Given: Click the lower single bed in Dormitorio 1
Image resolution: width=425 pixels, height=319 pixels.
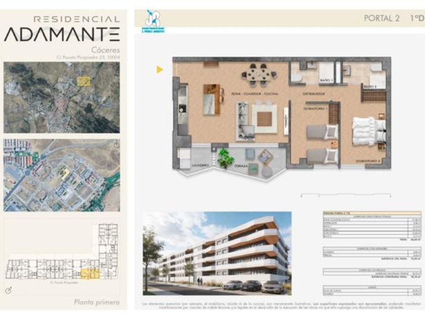Looking at the screenshot, I should tap(322, 156).
